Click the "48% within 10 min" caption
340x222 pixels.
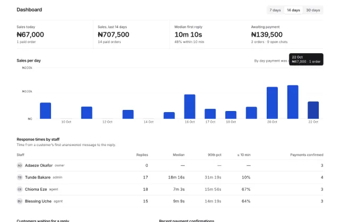[189, 42]
